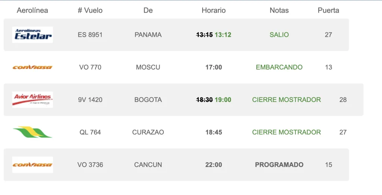Click CIERRE MOSTRADOR status for Bogota flight

click(x=286, y=100)
